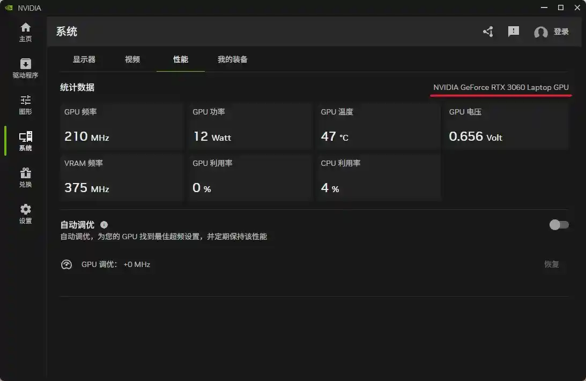Click the info icon beside 自动调优
Image resolution: width=586 pixels, height=381 pixels.
pyautogui.click(x=103, y=225)
